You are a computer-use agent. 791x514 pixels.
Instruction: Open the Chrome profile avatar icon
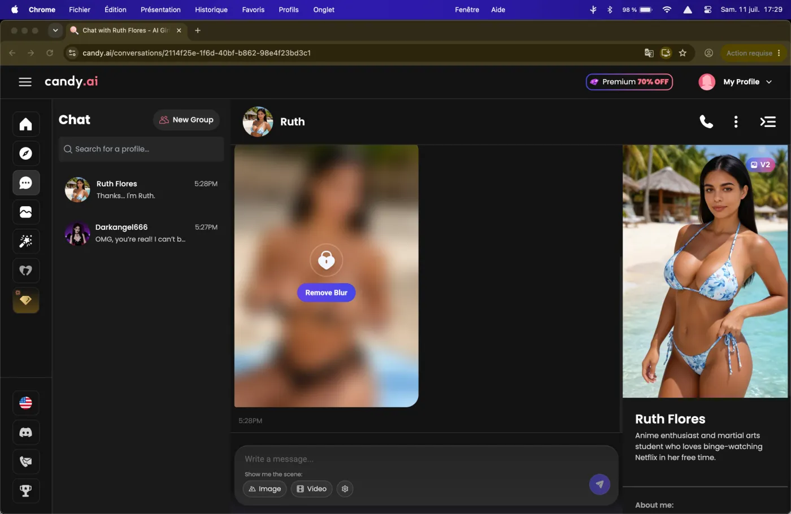709,53
